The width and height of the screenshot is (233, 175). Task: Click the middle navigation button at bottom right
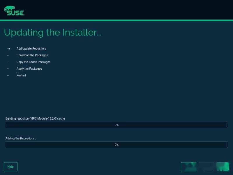pos(206,167)
